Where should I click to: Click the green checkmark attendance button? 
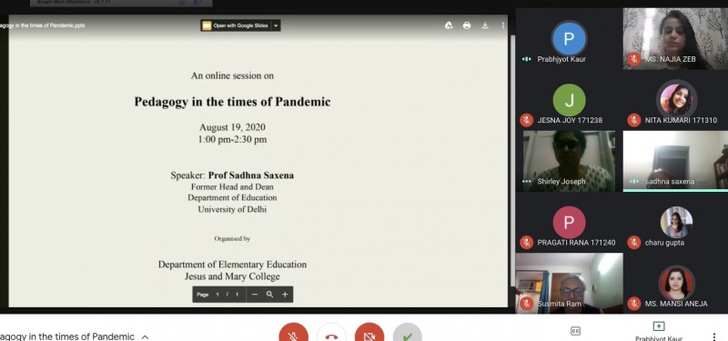tap(407, 336)
